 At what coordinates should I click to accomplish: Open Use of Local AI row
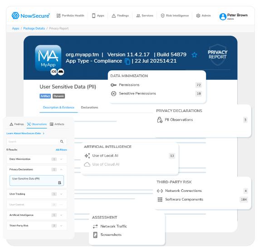[x=130, y=156]
